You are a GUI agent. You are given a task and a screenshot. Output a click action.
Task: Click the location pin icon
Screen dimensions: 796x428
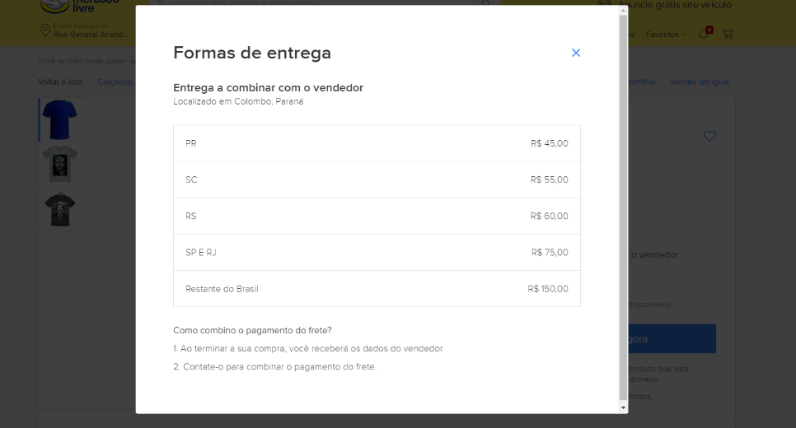(45, 30)
